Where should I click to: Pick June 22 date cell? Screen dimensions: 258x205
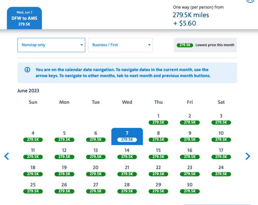tap(158, 170)
